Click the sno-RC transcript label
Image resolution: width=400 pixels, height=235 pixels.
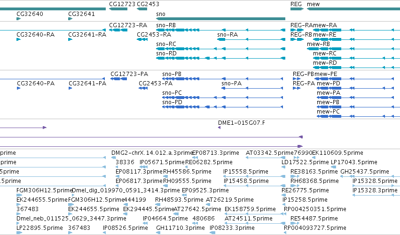coord(166,44)
